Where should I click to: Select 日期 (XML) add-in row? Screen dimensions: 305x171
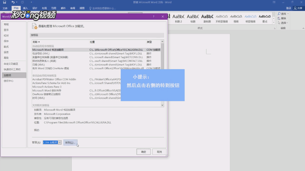pyautogui.click(x=96, y=64)
